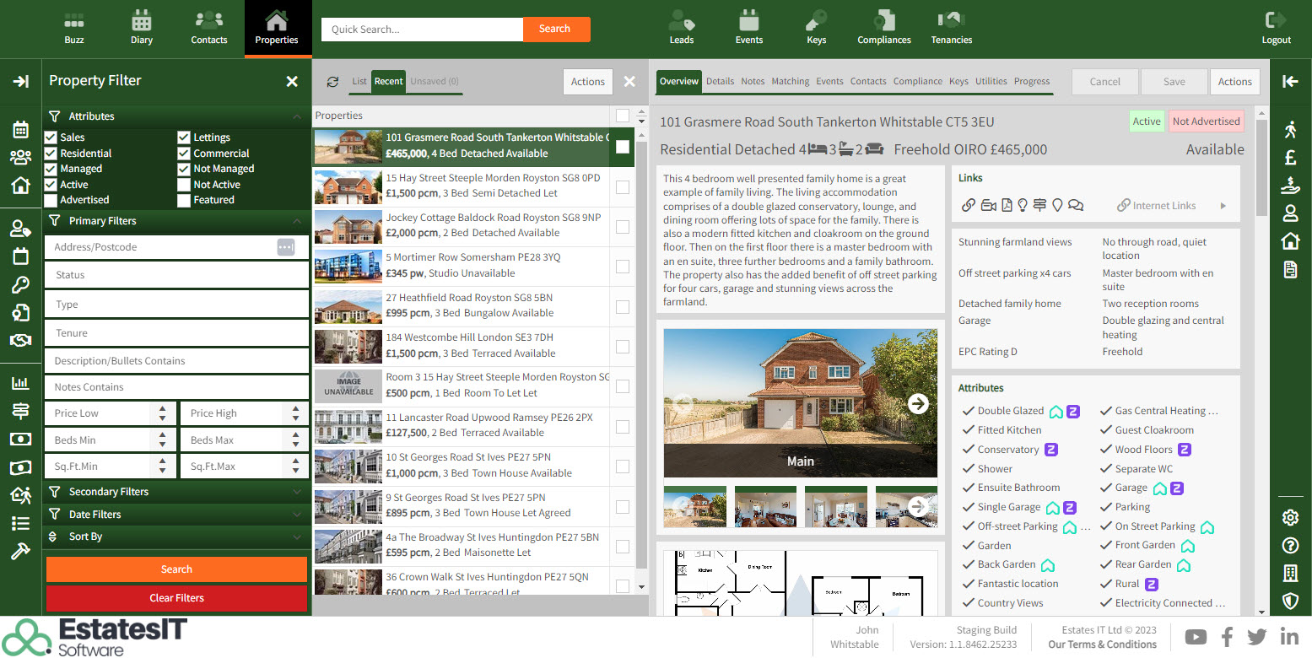Click the signpost icon in Links

point(1039,205)
